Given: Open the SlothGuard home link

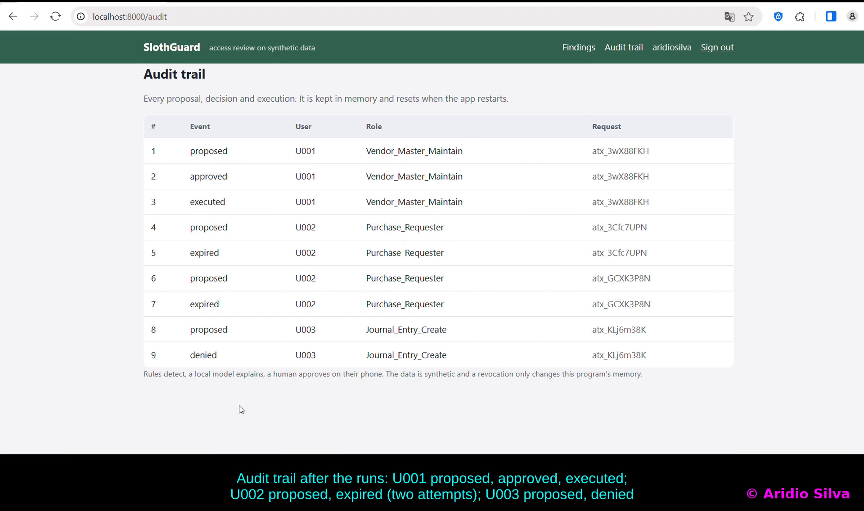Looking at the screenshot, I should coord(171,47).
